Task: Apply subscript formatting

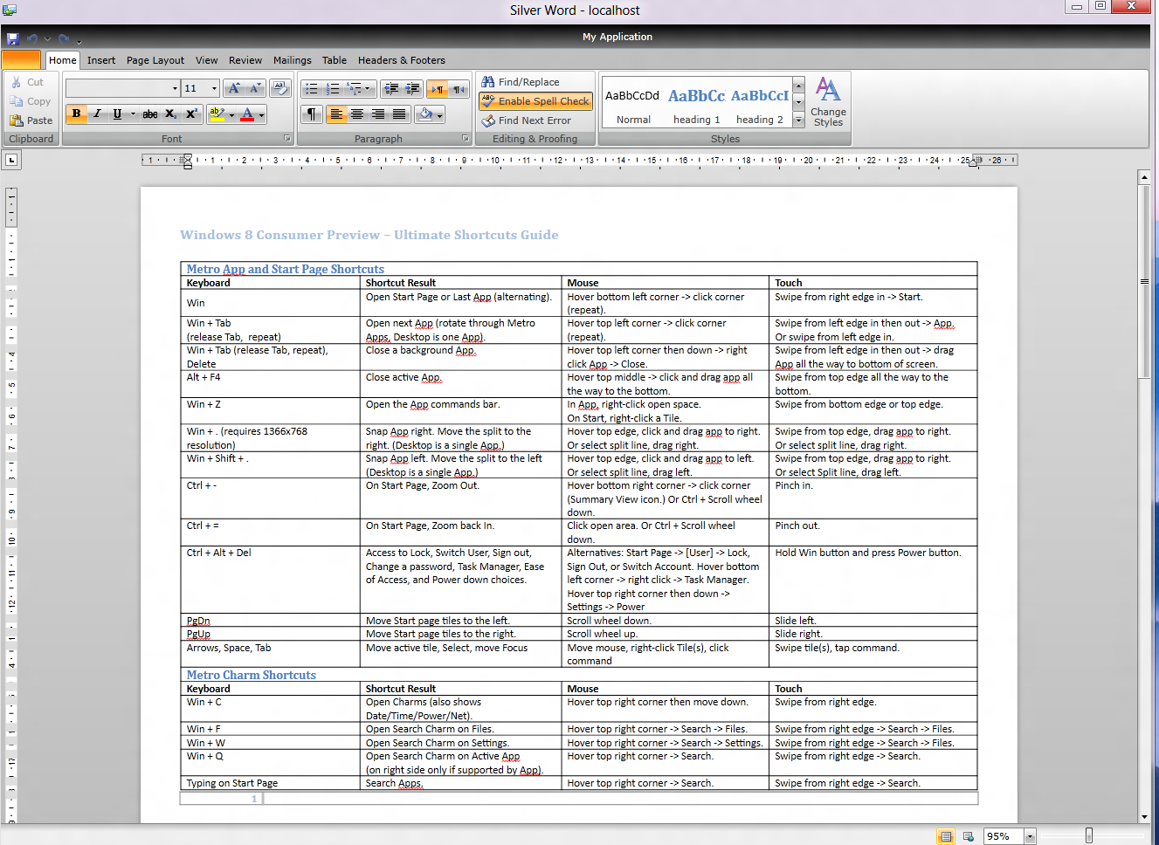Action: pos(171,114)
